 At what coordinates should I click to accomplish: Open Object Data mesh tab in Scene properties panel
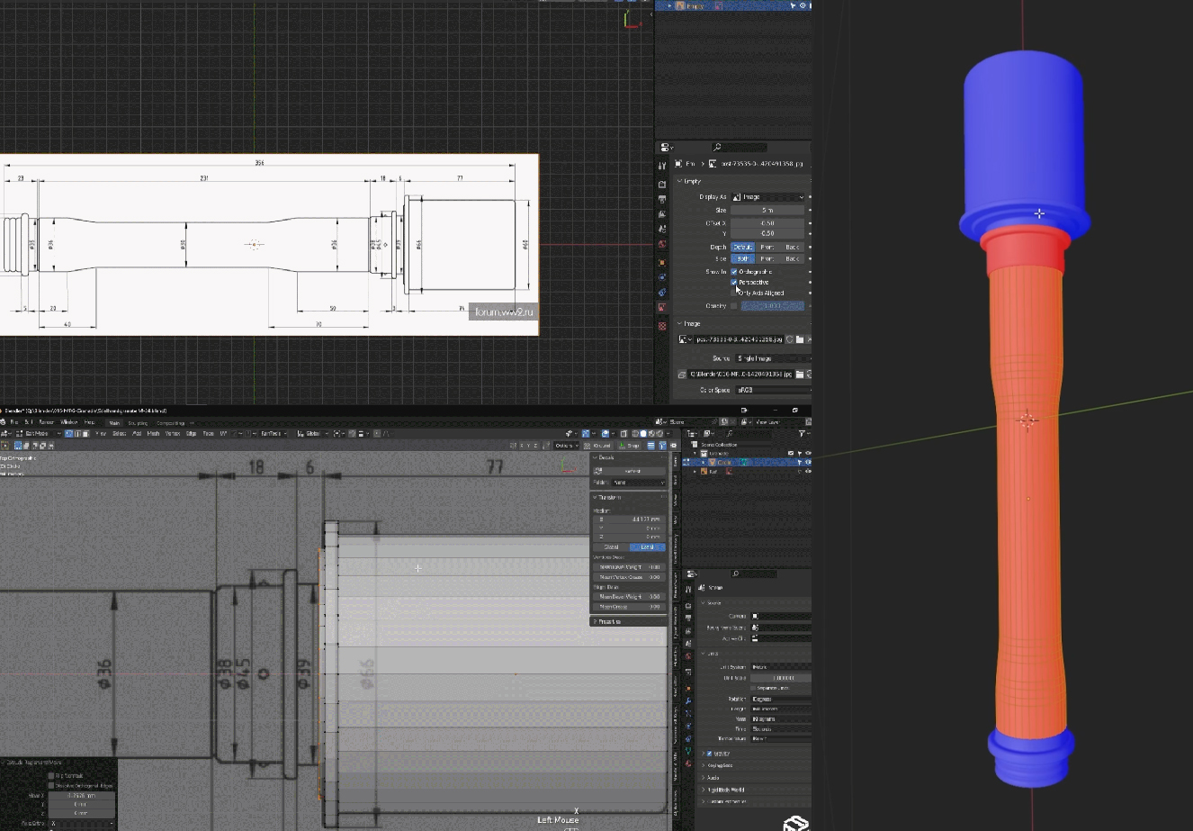click(688, 751)
